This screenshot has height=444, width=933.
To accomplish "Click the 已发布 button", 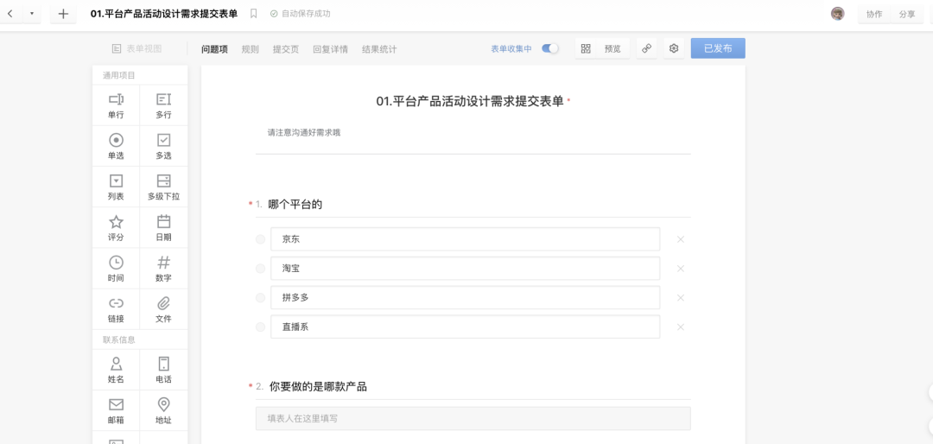I will click(x=718, y=48).
